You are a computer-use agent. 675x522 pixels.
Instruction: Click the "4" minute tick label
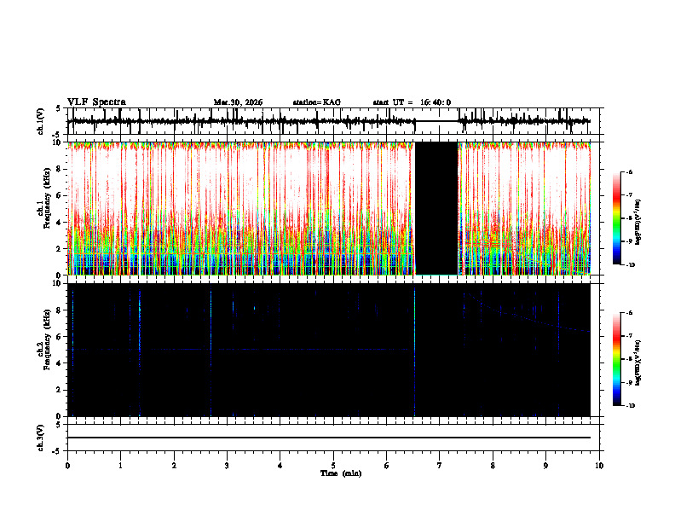[280, 466]
